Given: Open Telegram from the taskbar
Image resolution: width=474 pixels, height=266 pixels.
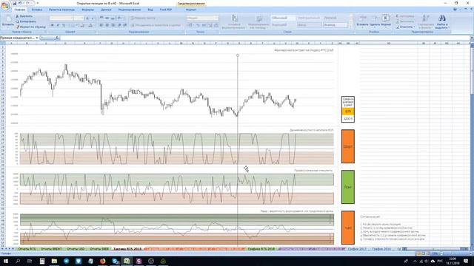Looking at the screenshot, I should (66, 261).
